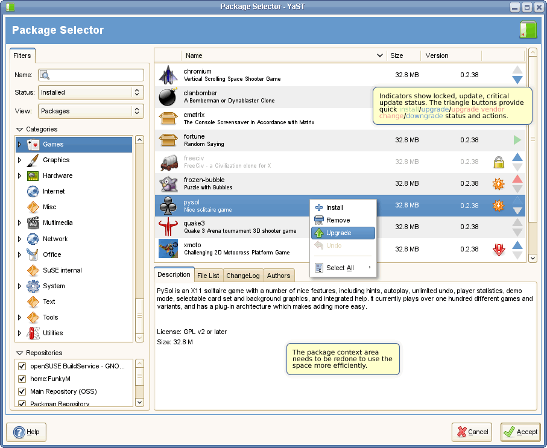
Task: Sort by the Version column header
Action: (x=451, y=55)
